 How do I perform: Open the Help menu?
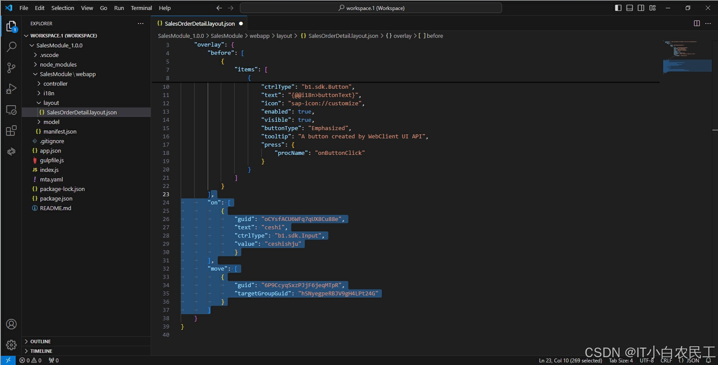165,8
